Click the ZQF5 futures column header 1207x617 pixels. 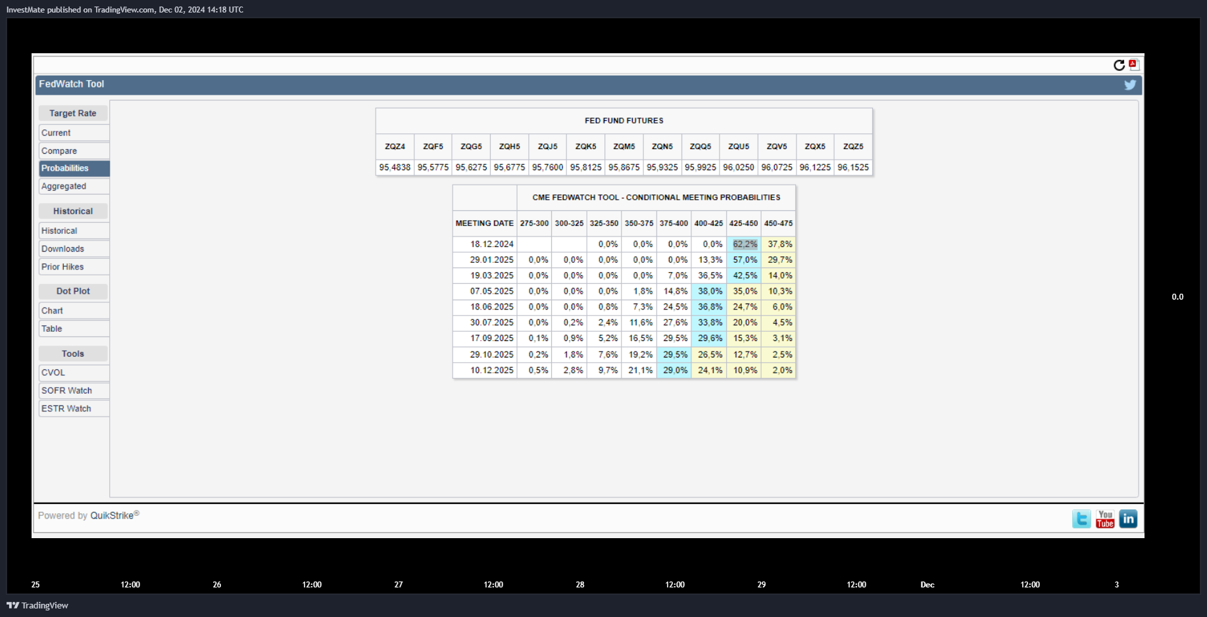click(x=433, y=147)
